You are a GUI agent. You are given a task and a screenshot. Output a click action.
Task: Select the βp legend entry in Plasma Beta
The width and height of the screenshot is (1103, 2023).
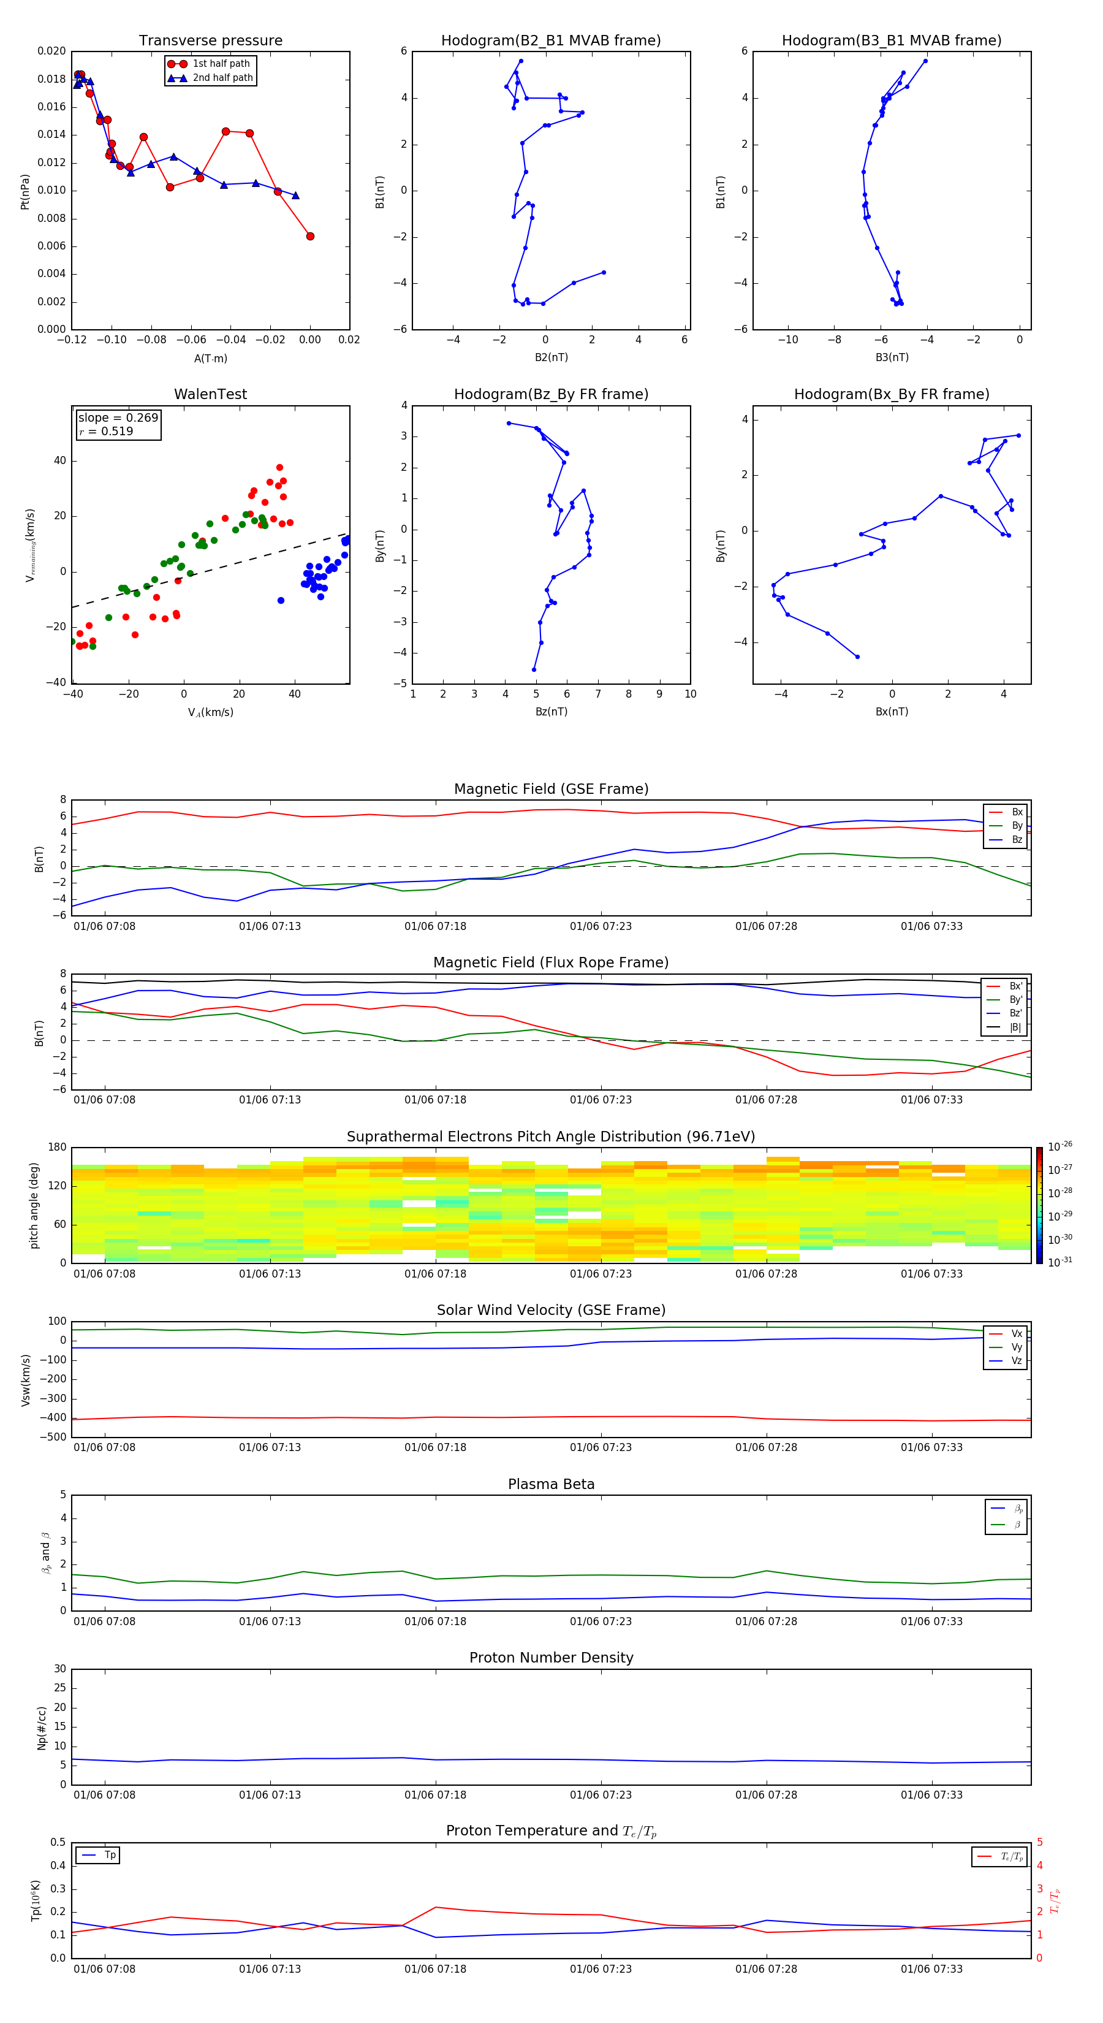(1006, 1509)
